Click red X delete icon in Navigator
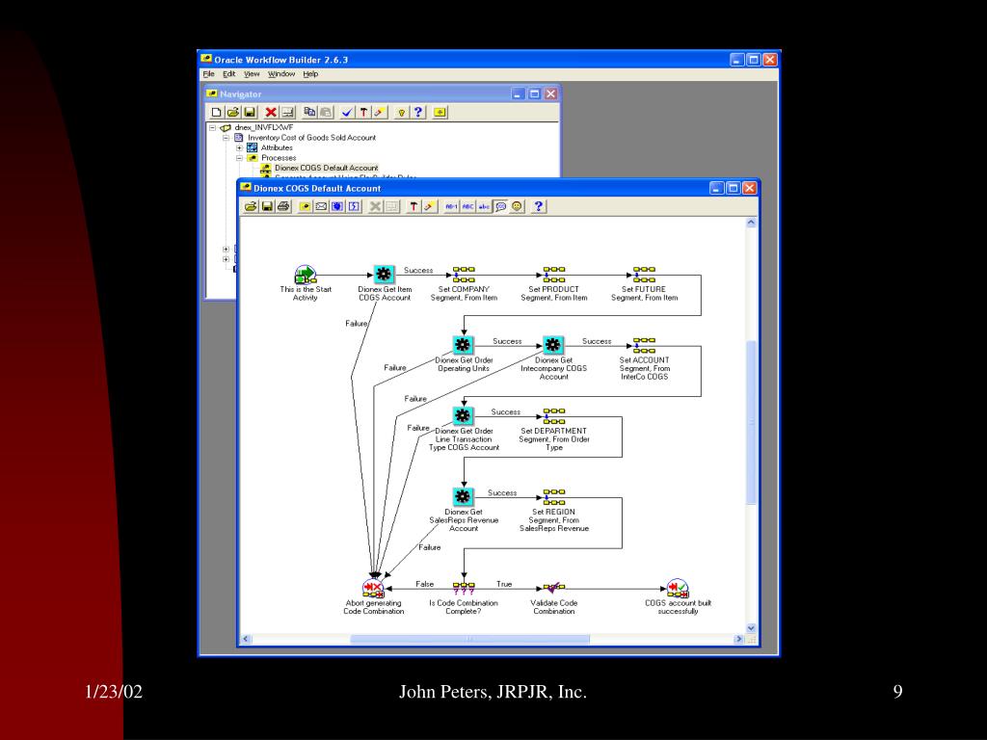The width and height of the screenshot is (987, 740). (271, 112)
